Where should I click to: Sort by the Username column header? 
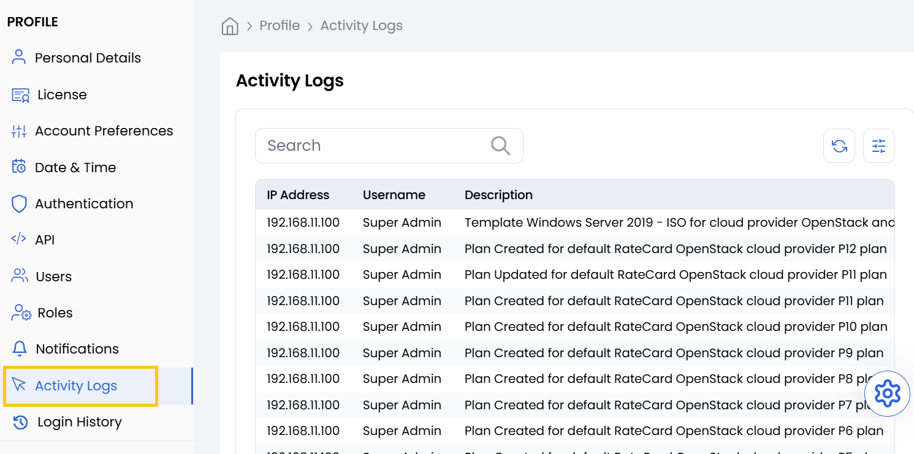(394, 194)
